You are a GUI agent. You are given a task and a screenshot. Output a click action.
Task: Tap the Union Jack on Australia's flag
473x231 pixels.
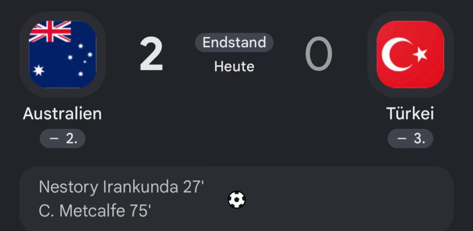(50, 31)
